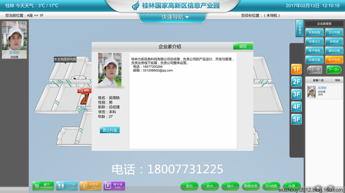Select floor 1F
This screenshot has height=193, width=345.
(296, 70)
